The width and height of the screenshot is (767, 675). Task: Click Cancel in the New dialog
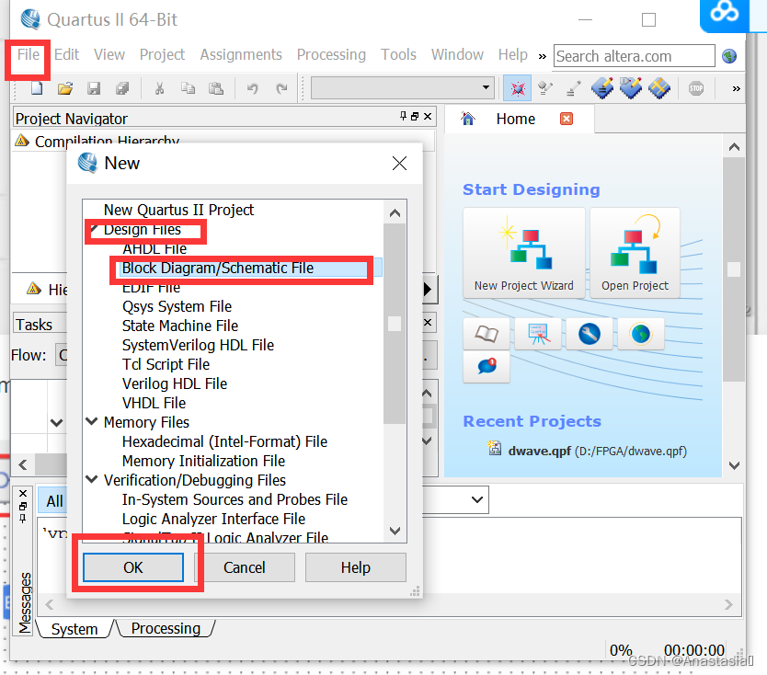pos(244,567)
